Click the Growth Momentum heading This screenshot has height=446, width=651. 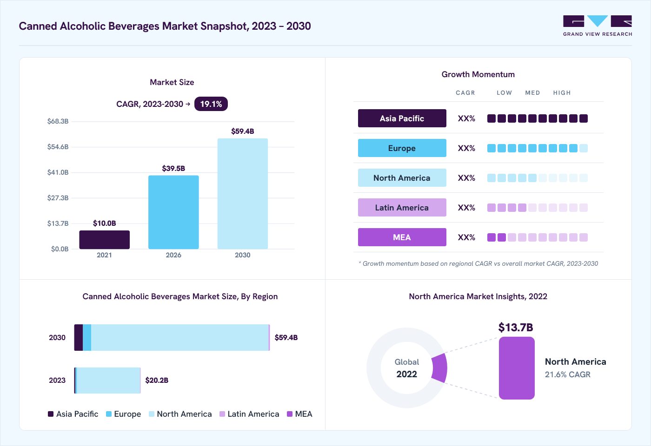478,74
